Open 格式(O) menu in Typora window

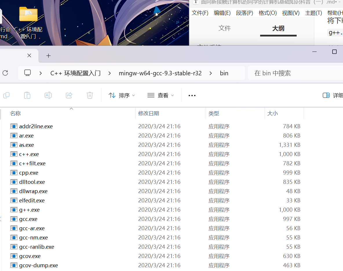coord(267,13)
